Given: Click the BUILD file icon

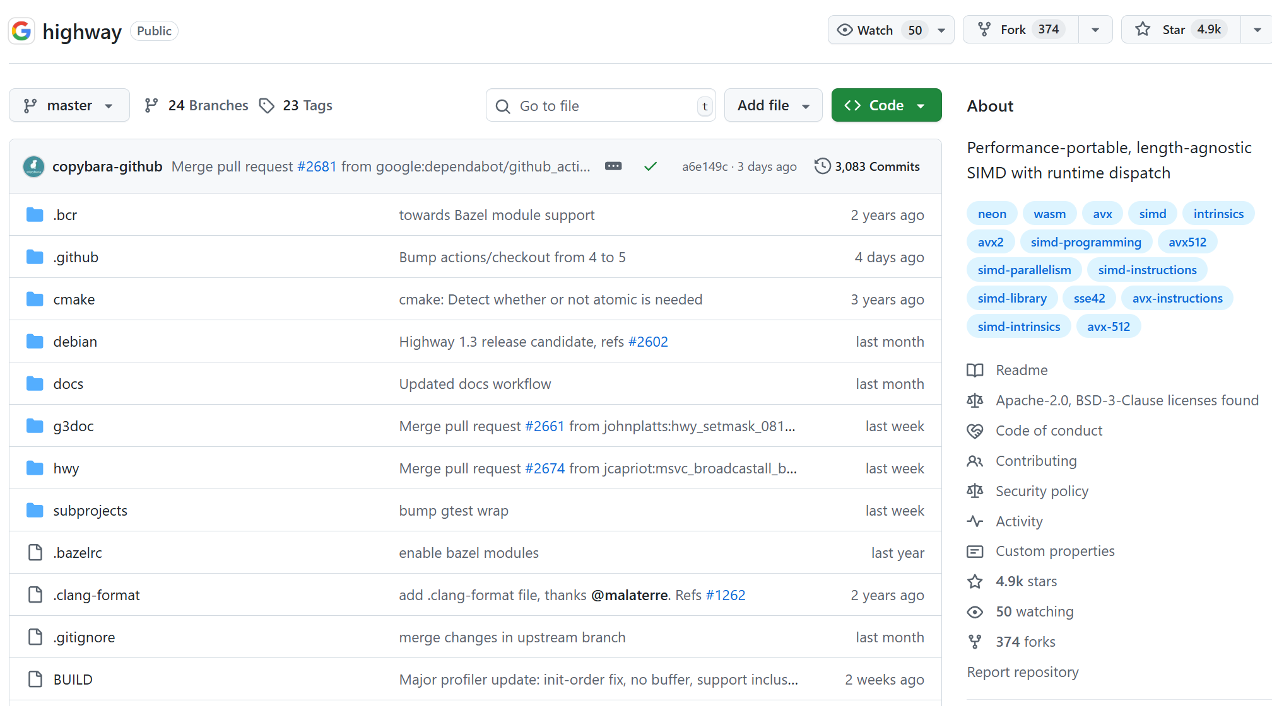Looking at the screenshot, I should (35, 680).
